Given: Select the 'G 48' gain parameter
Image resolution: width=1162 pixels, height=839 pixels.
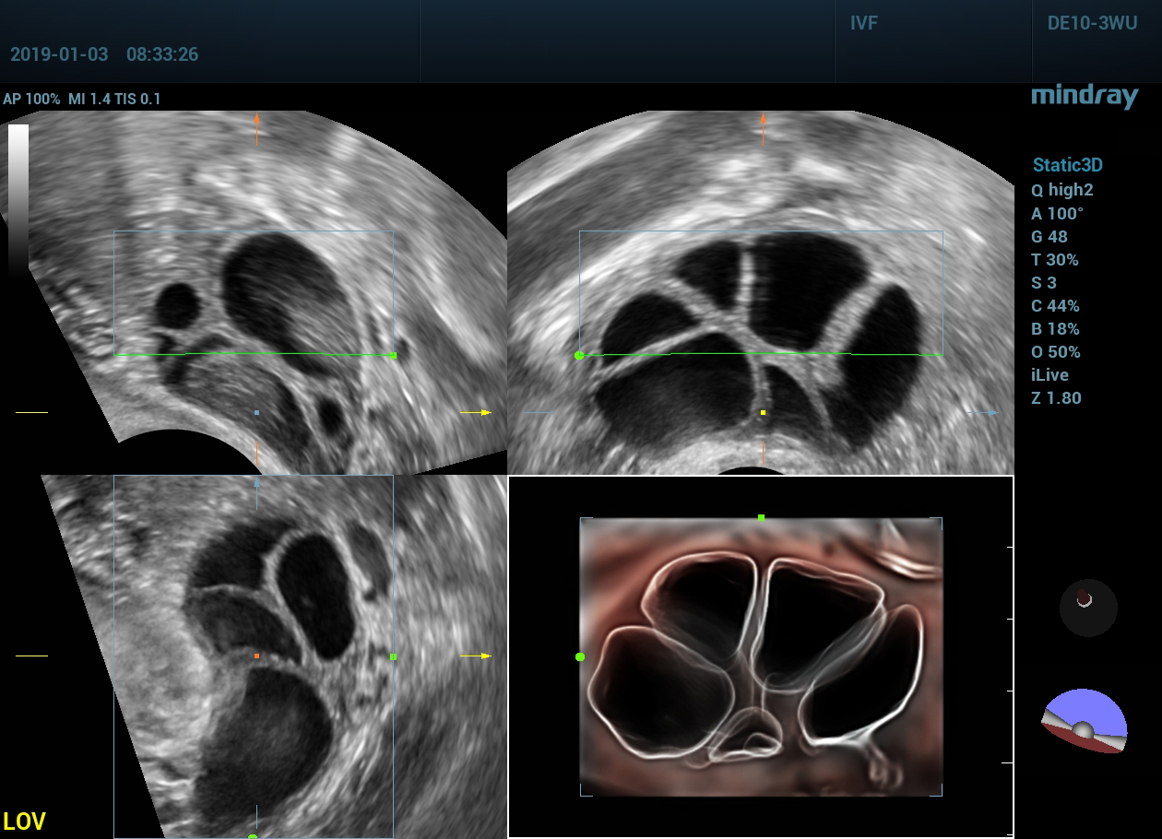Looking at the screenshot, I should [x=1049, y=236].
